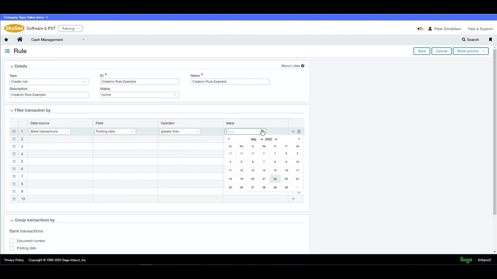Open the More actions button

pyautogui.click(x=471, y=51)
